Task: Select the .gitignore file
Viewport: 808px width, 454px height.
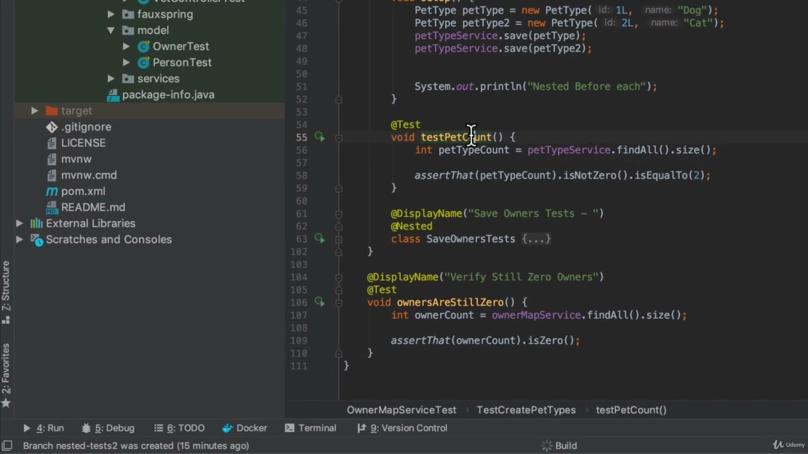Action: point(86,127)
